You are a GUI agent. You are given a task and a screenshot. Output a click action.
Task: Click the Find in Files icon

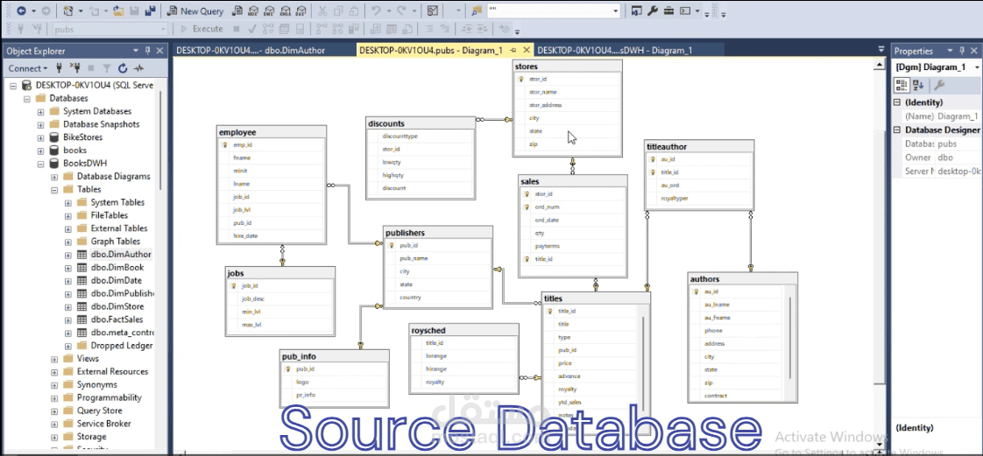[477, 11]
